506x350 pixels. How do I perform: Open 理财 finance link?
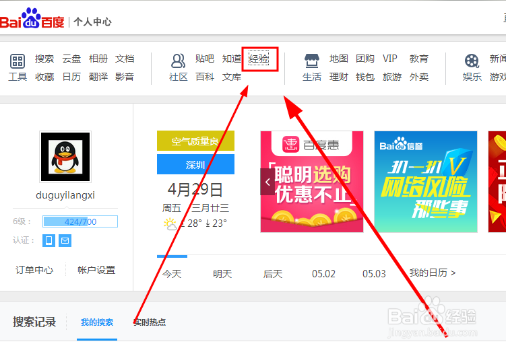[338, 77]
